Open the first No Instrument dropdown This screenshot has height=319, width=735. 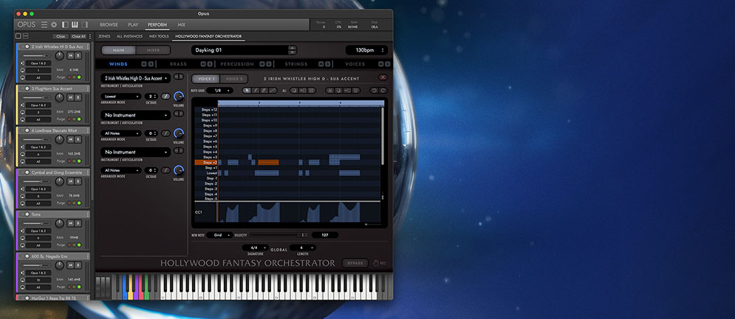coord(135,115)
